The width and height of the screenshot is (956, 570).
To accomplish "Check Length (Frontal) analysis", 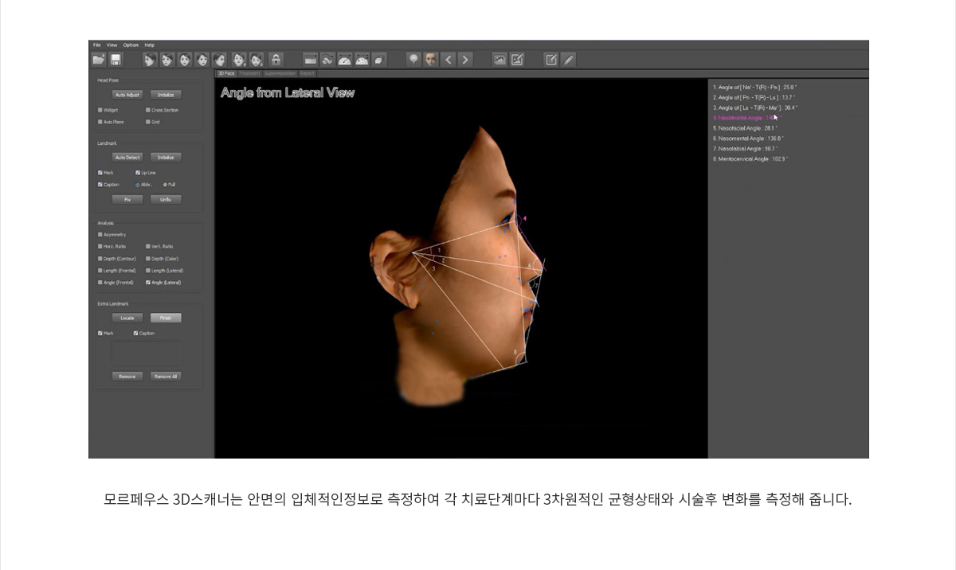I will (100, 270).
